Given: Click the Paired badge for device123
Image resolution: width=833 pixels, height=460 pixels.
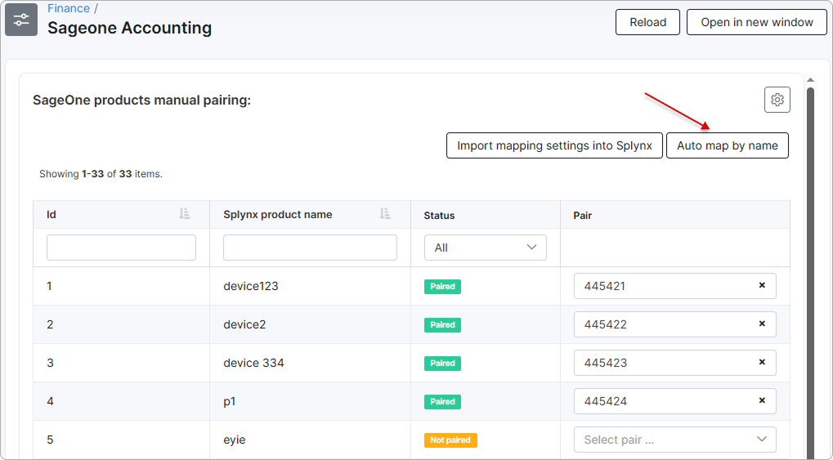Looking at the screenshot, I should click(x=442, y=286).
